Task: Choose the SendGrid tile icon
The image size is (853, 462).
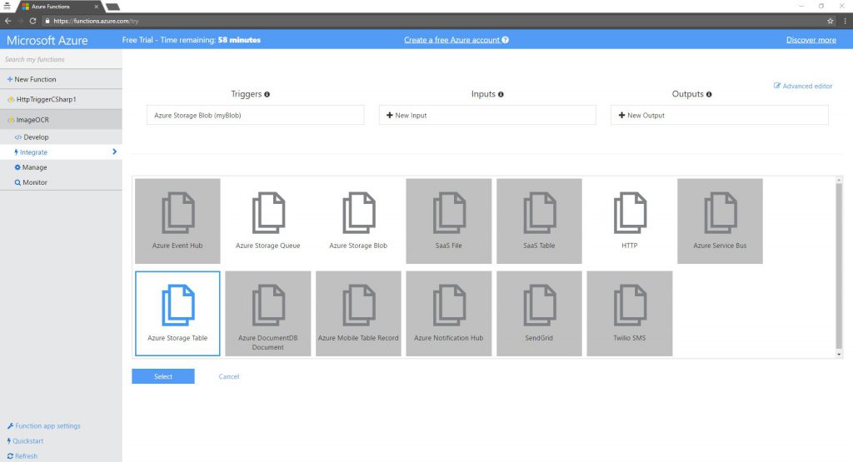Action: [539, 306]
